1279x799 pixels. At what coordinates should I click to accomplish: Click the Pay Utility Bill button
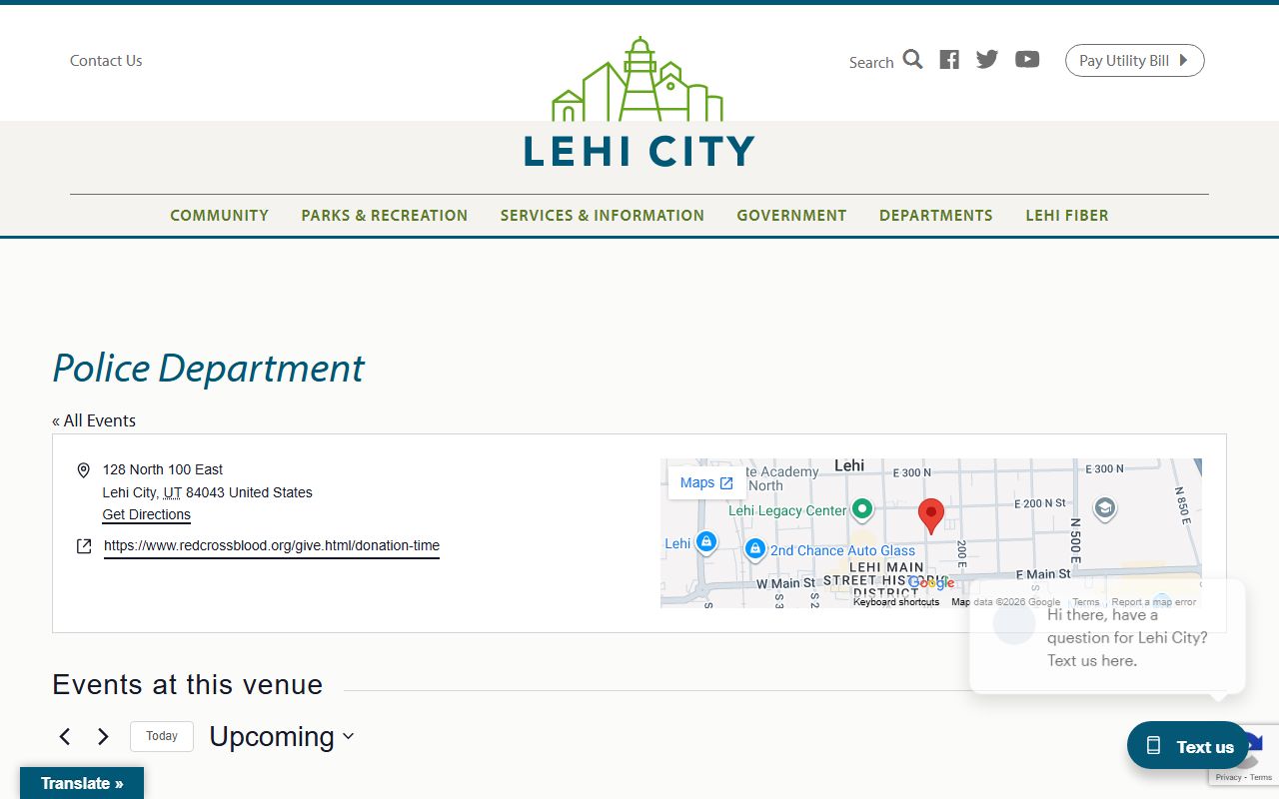point(1134,60)
